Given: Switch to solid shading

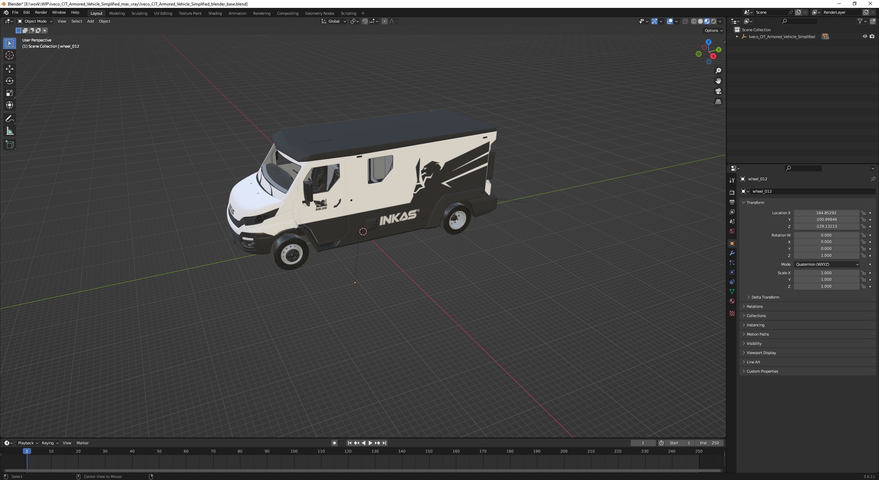Looking at the screenshot, I should click(x=700, y=21).
